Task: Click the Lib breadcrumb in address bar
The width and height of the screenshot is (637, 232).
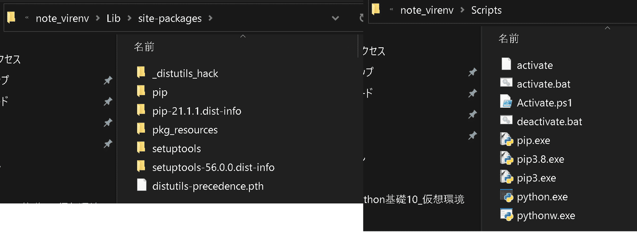Action: coord(112,19)
